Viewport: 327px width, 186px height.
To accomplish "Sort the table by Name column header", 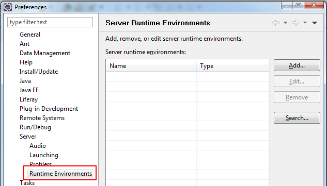I will pyautogui.click(x=151, y=66).
